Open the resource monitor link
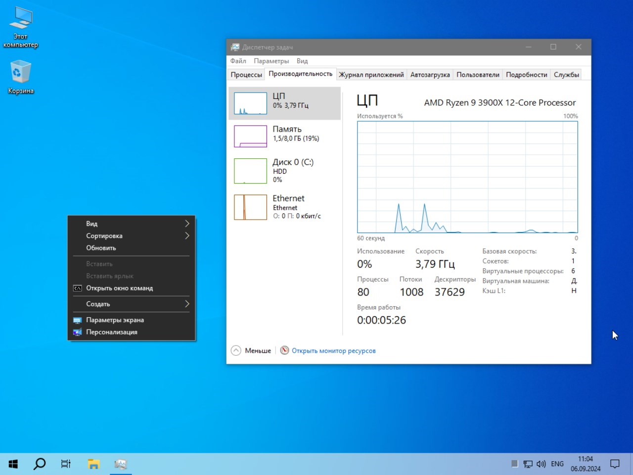Viewport: 633px width, 475px height. click(x=333, y=351)
